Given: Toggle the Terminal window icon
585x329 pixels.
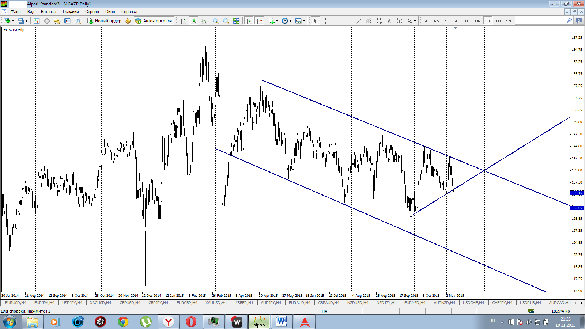Looking at the screenshot, I should pos(67,21).
